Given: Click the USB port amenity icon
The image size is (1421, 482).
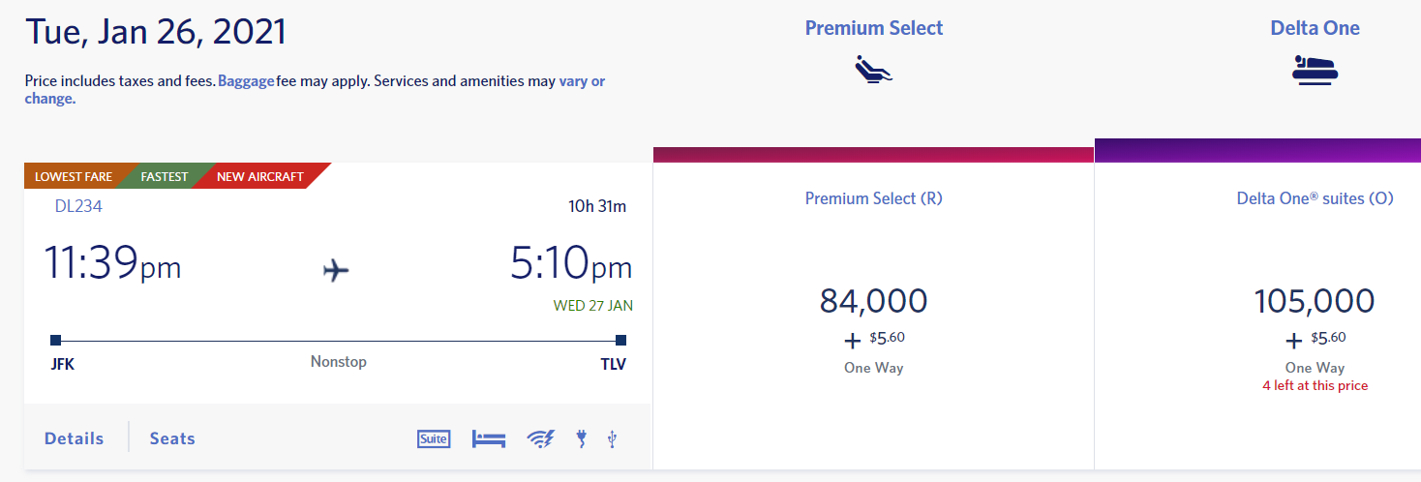Looking at the screenshot, I should point(612,438).
